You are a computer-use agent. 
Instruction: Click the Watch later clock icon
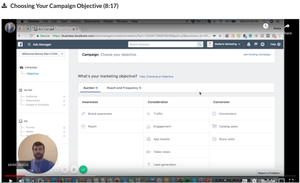coord(265,26)
